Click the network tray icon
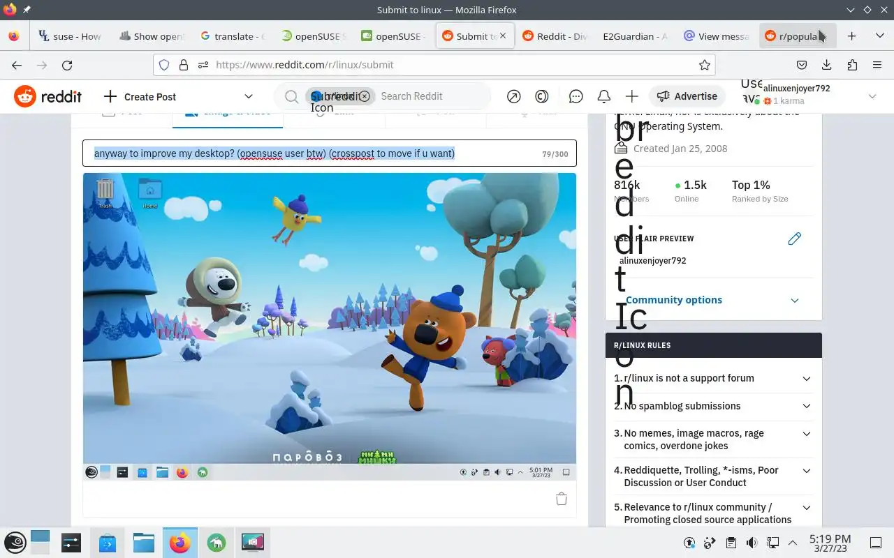The height and width of the screenshot is (558, 894). (772, 543)
